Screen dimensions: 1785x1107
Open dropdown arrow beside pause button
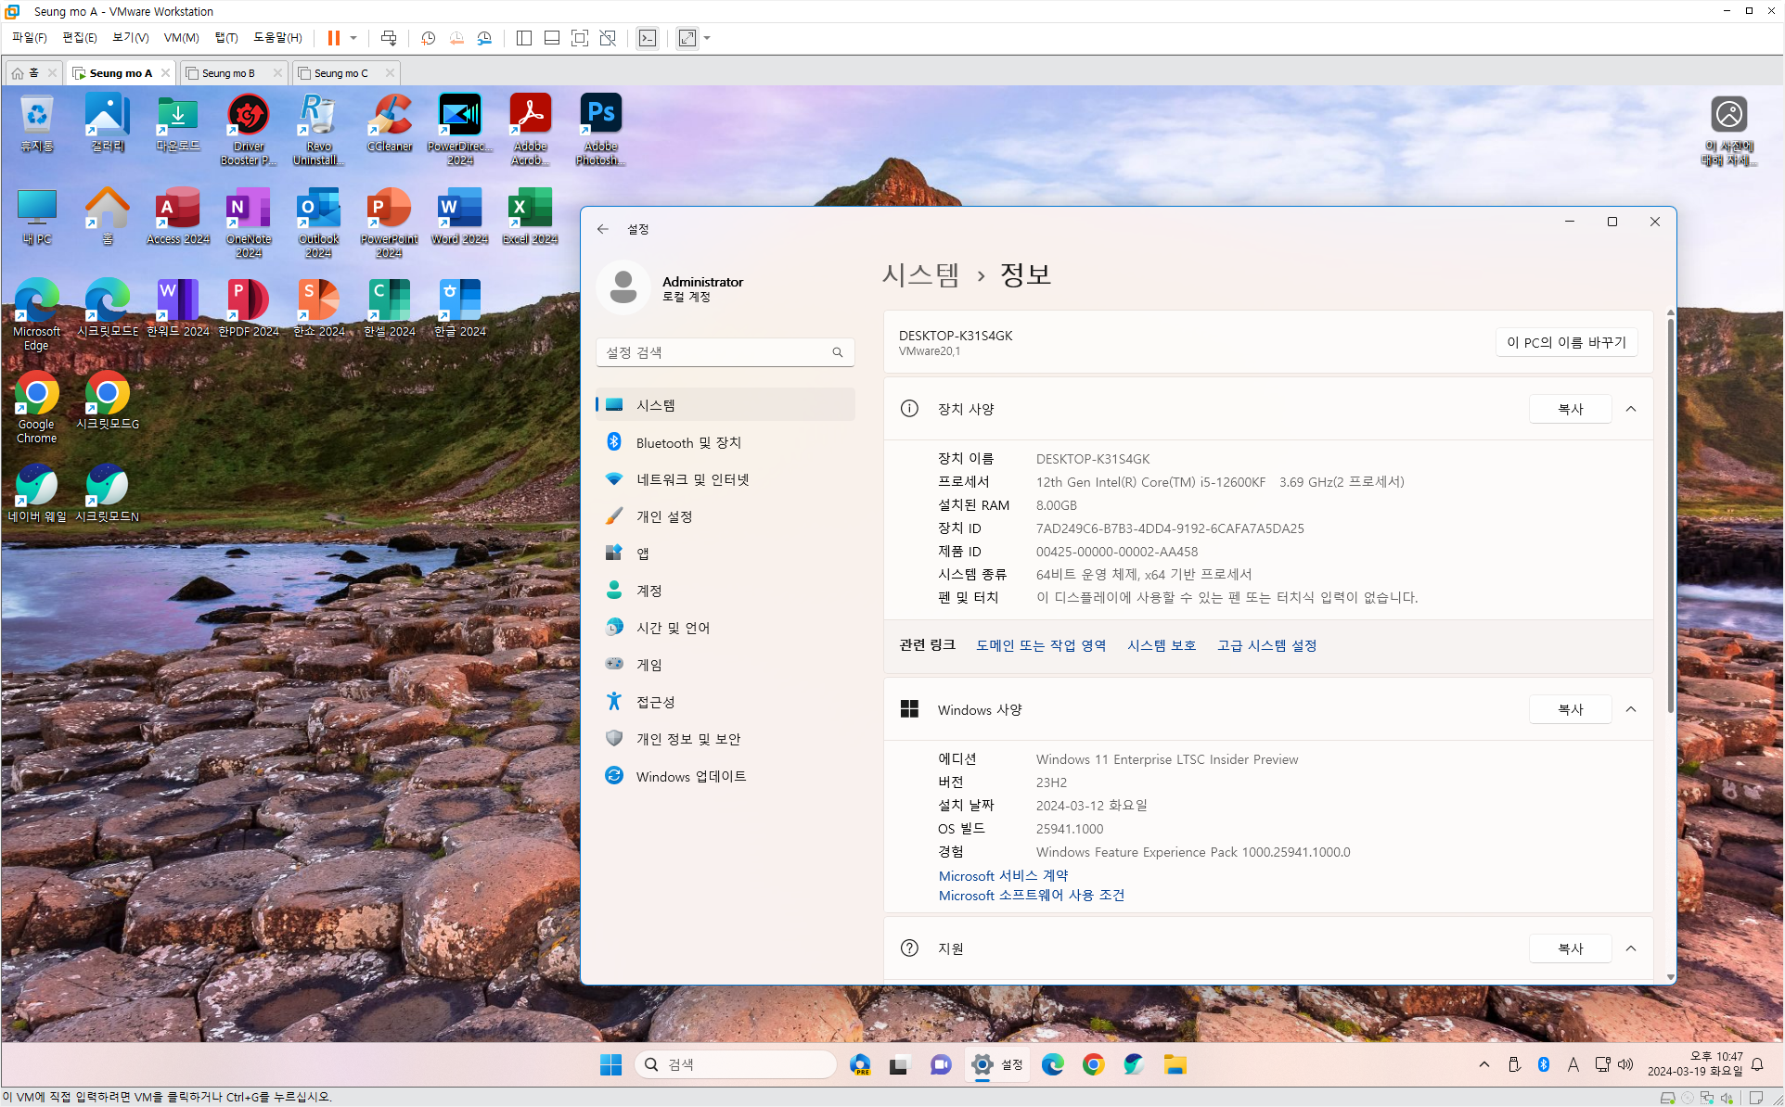353,38
